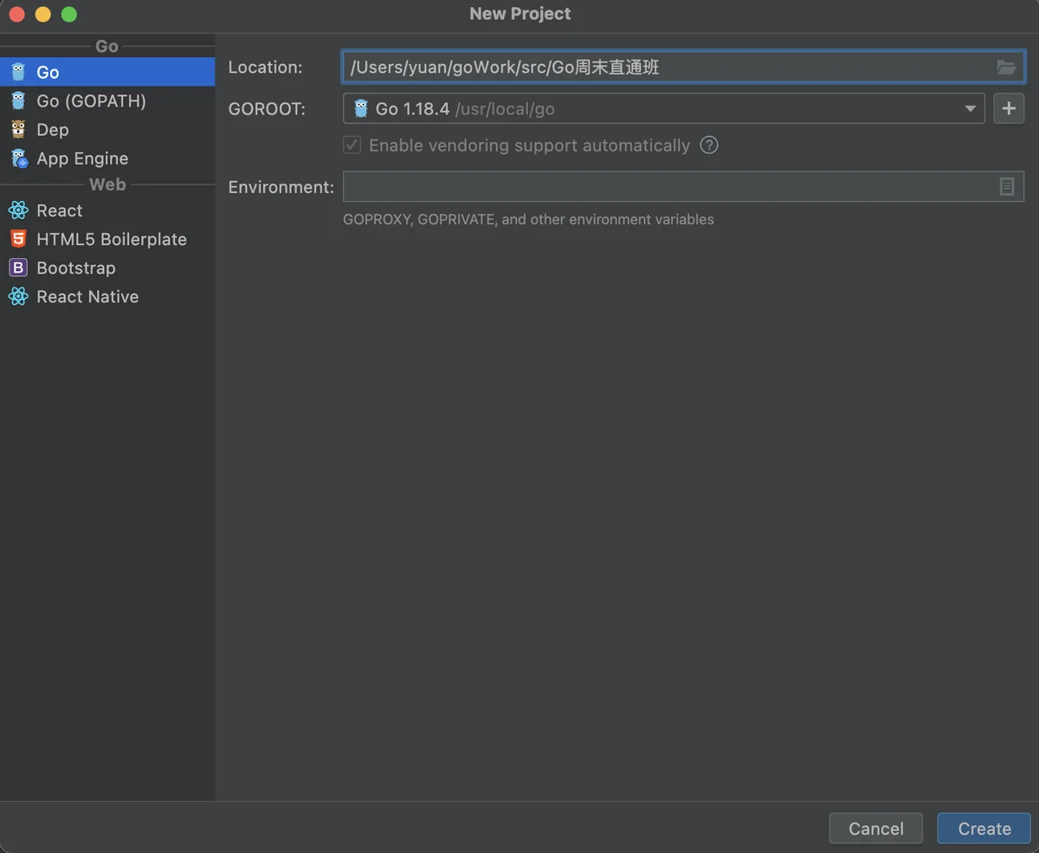Pick the Bootstrap template
Viewport: 1039px width, 853px height.
[x=107, y=268]
